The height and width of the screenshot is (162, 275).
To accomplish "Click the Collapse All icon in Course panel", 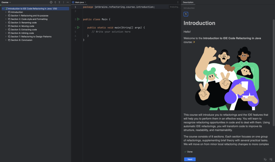I will [x=59, y=2].
